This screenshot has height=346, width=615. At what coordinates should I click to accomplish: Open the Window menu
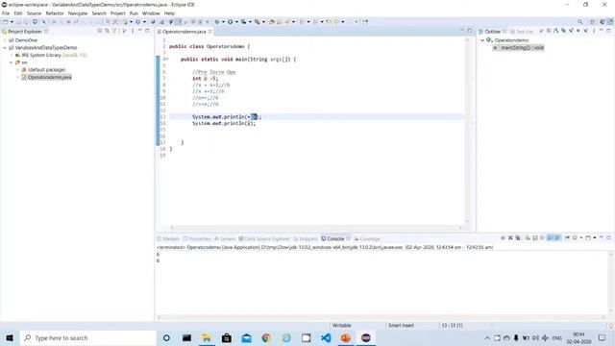click(x=151, y=13)
